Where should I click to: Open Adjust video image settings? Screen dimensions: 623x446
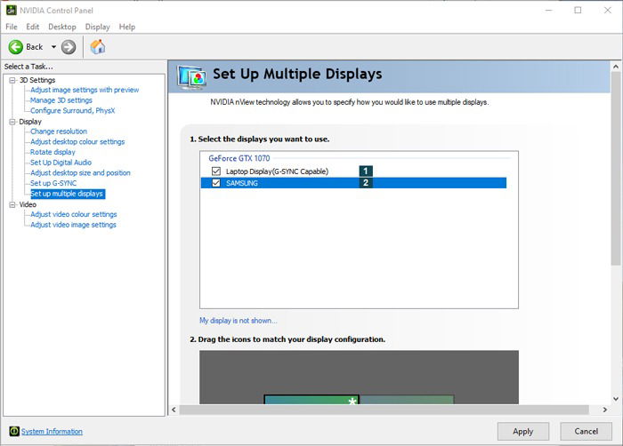point(73,225)
